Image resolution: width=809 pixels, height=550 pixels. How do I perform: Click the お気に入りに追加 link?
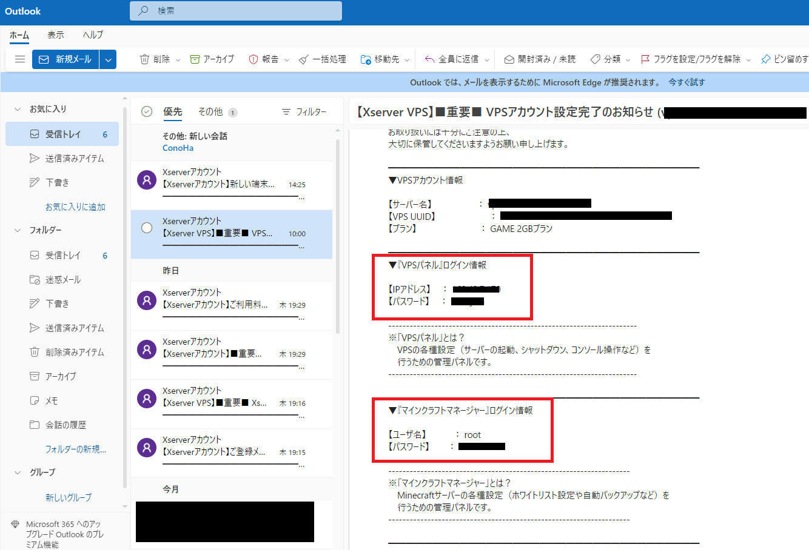tap(75, 207)
